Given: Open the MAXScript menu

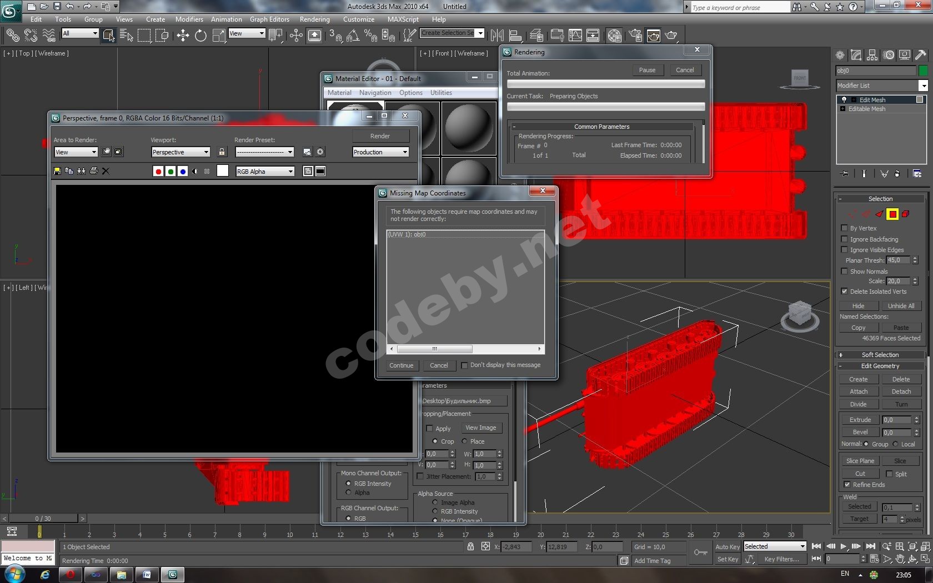Looking at the screenshot, I should click(403, 19).
